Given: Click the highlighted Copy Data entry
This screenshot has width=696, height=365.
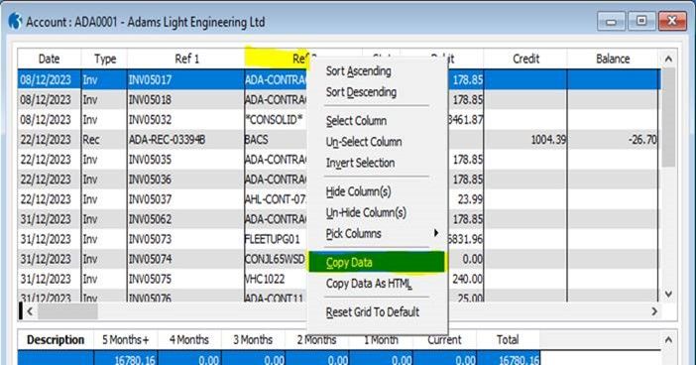Looking at the screenshot, I should 377,262.
